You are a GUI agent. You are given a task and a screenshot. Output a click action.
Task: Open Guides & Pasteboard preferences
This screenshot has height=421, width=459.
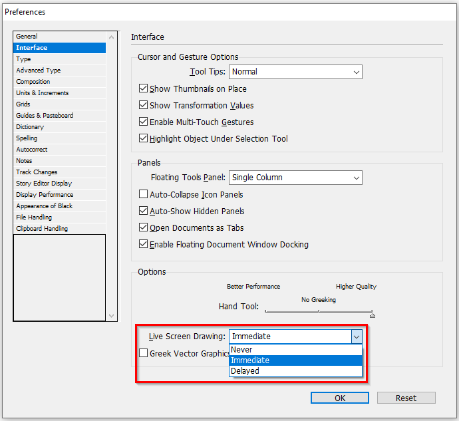click(59, 116)
